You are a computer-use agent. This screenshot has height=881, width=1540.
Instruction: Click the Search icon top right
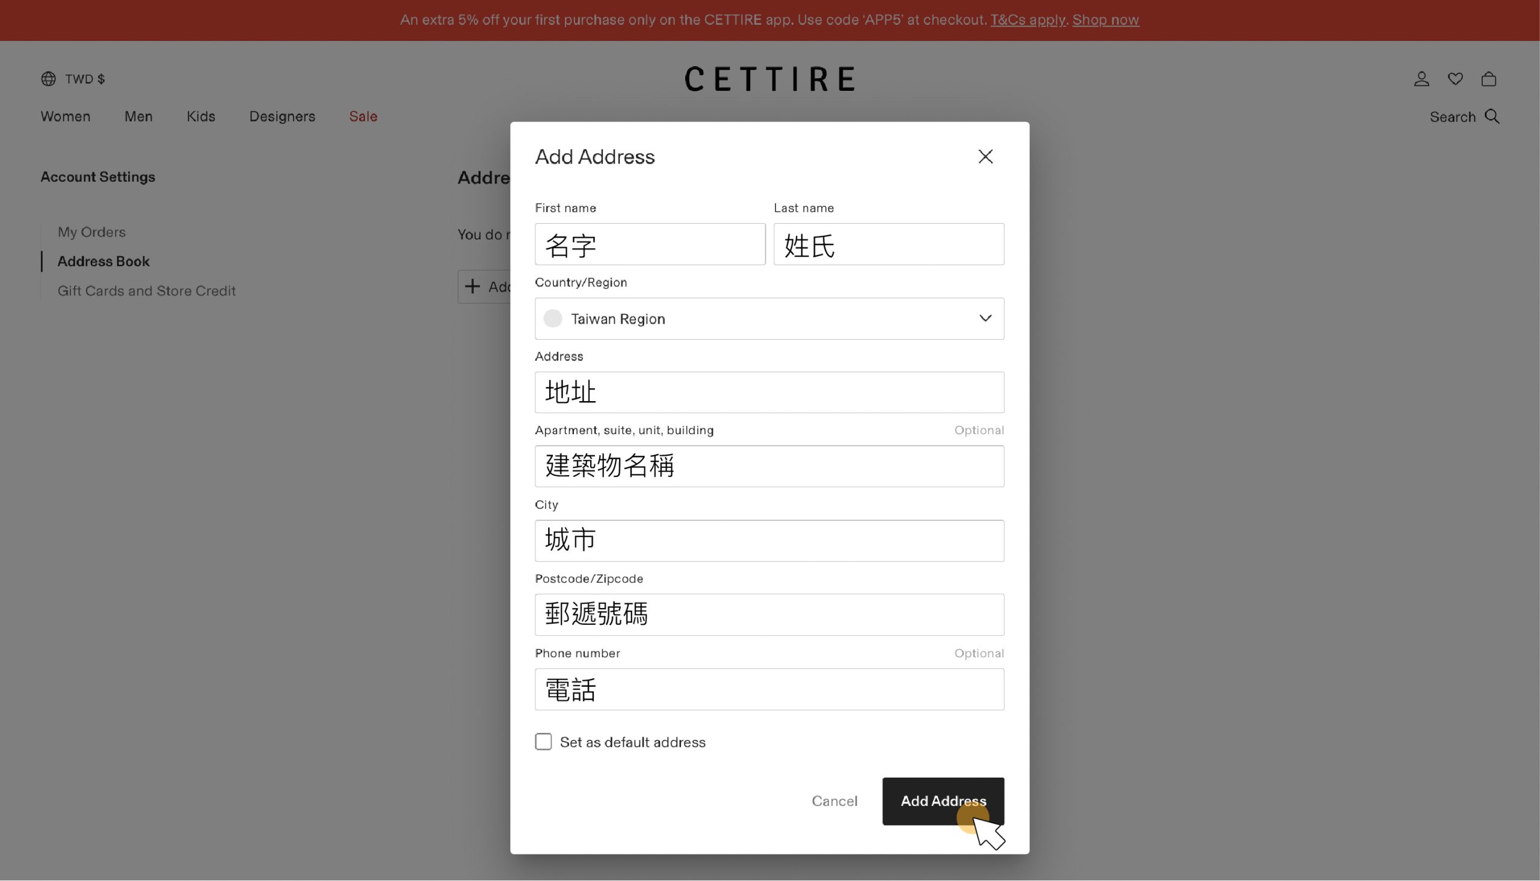coord(1492,116)
